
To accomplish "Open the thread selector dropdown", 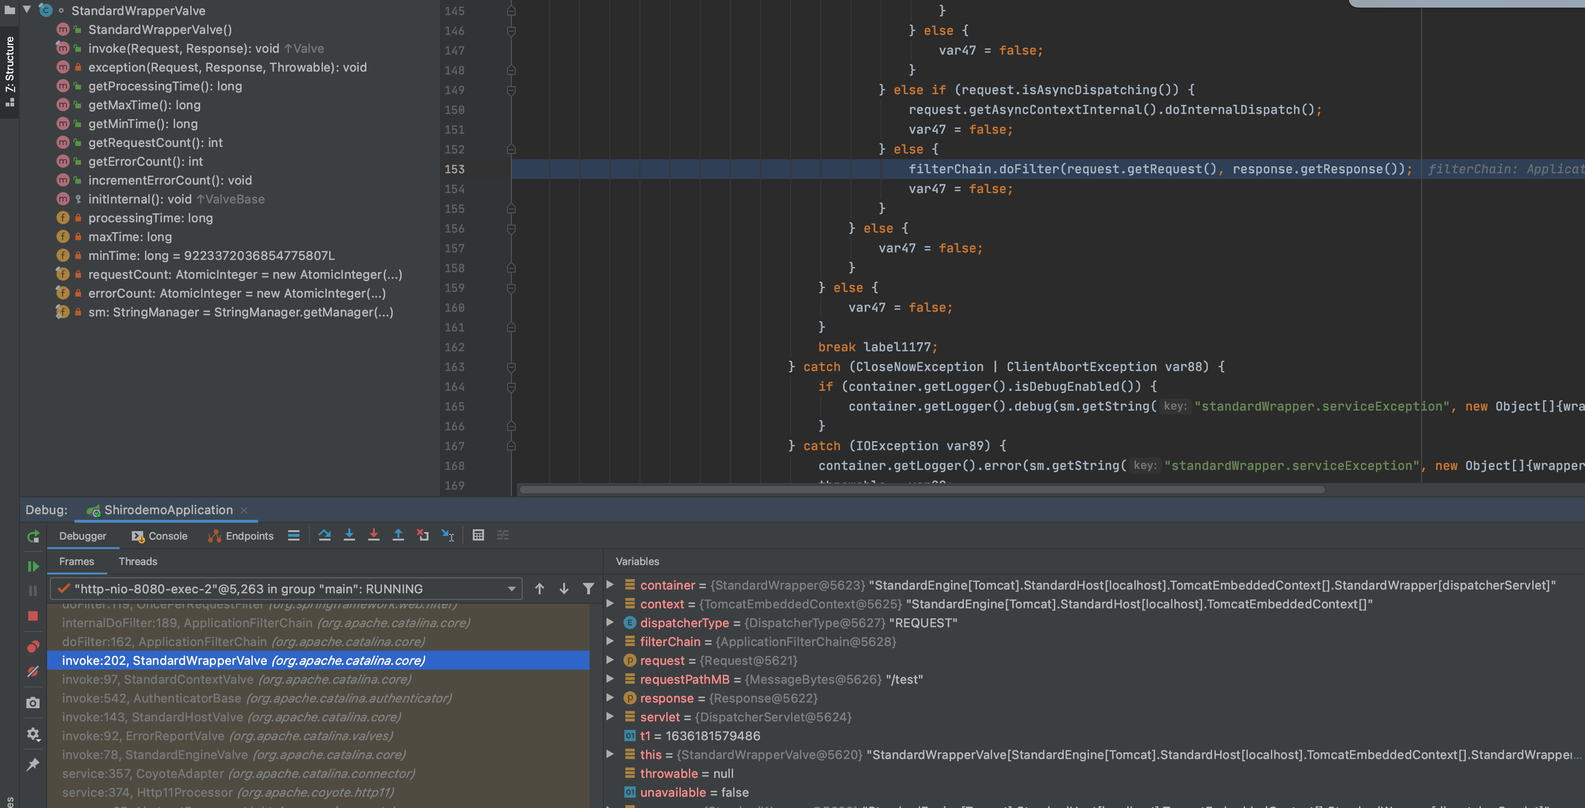I will [x=286, y=589].
